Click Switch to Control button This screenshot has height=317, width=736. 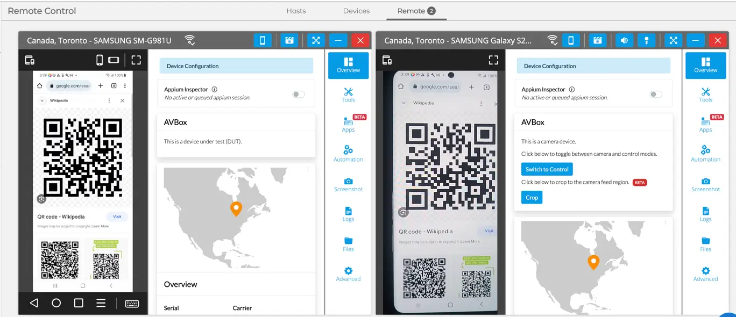(x=547, y=169)
